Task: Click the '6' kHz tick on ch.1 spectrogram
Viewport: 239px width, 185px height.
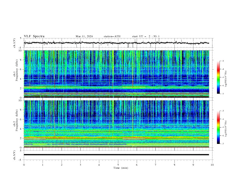Action: click(x=21, y=70)
